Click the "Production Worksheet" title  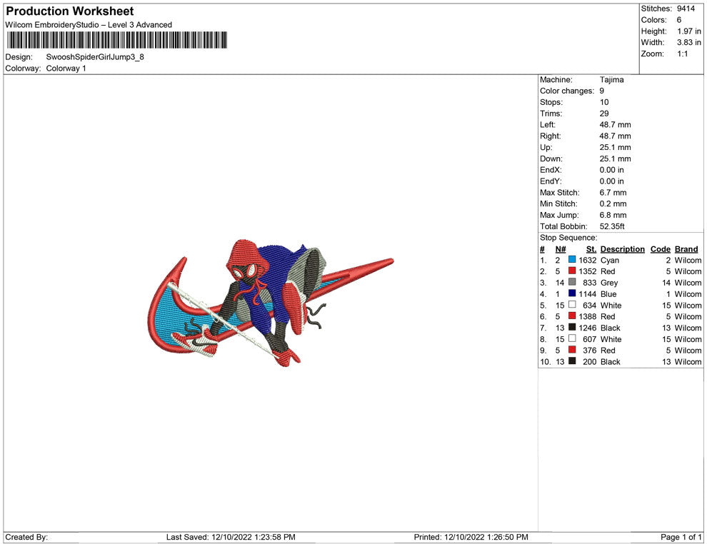coord(70,11)
